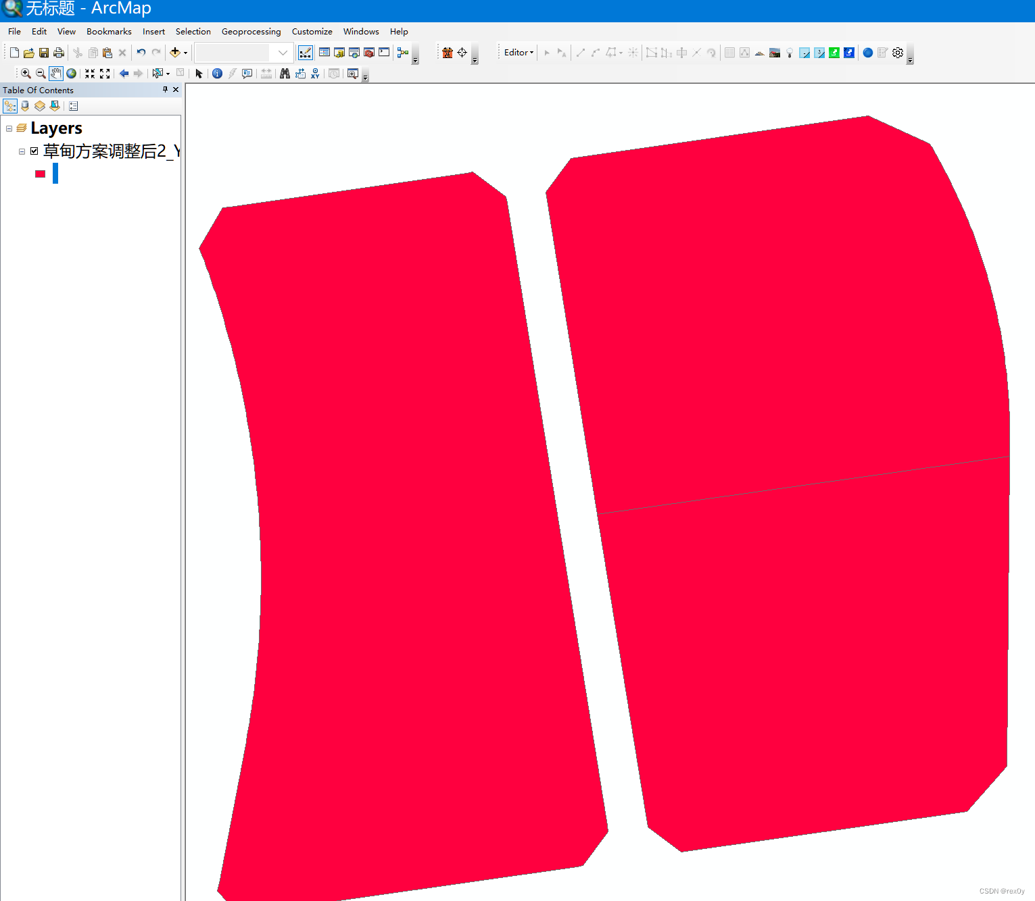
Task: Zoom to full extent globe
Action: click(71, 74)
